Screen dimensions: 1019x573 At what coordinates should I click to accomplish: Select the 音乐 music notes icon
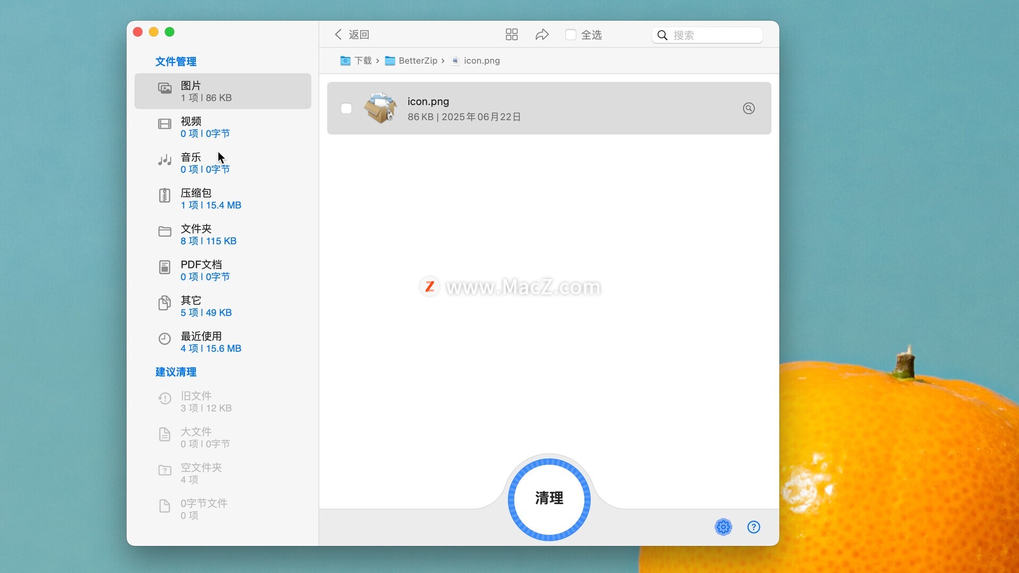coord(165,160)
